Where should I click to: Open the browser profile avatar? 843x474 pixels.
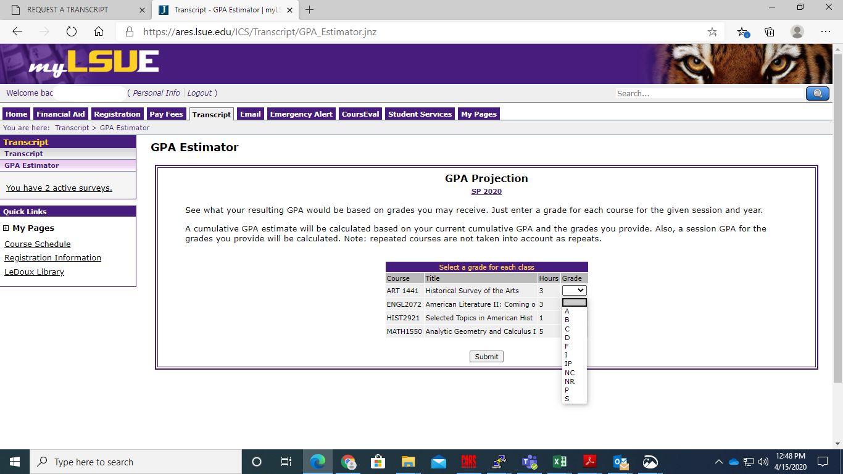pyautogui.click(x=797, y=31)
